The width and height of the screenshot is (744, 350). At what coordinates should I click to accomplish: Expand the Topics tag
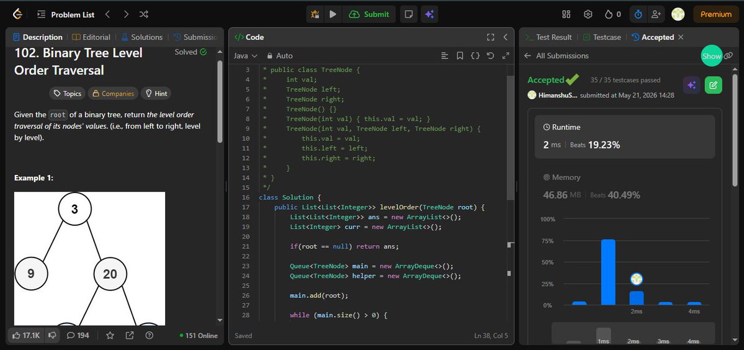pyautogui.click(x=68, y=94)
